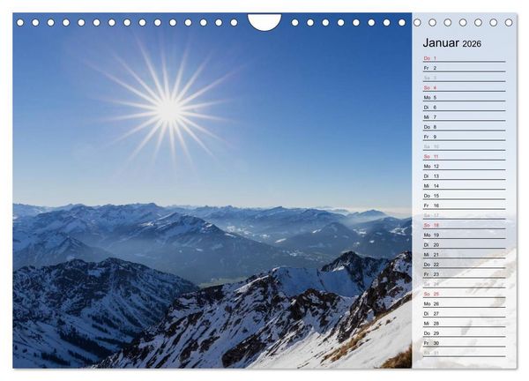The image size is (529, 381).
Task: Select the 'Do 1' day row
Action: tap(465, 58)
